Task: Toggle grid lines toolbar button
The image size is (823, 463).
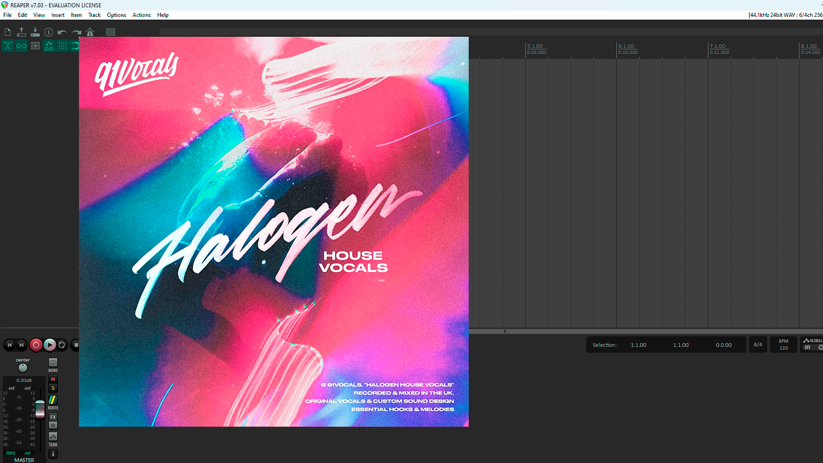Action: pyautogui.click(x=63, y=46)
